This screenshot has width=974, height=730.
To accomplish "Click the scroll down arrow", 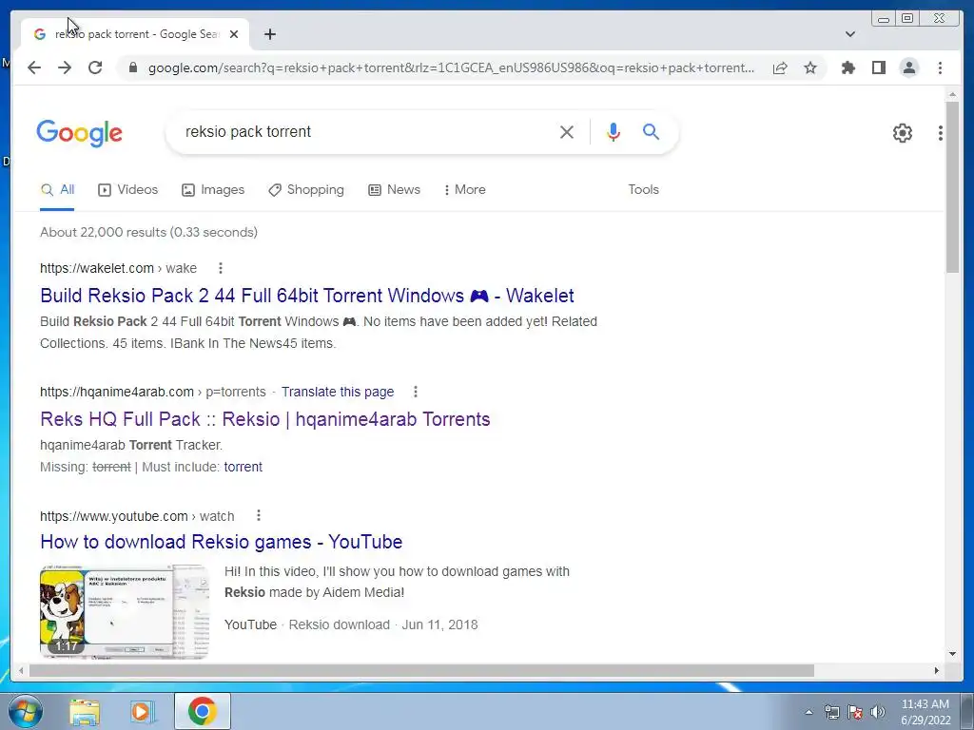I will (952, 654).
